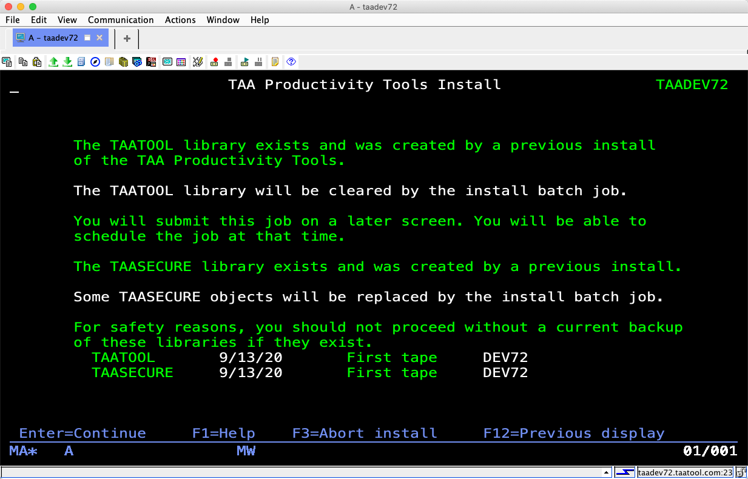The image size is (748, 479).
Task: Click the Print Screen toolbar icon
Action: click(7, 62)
